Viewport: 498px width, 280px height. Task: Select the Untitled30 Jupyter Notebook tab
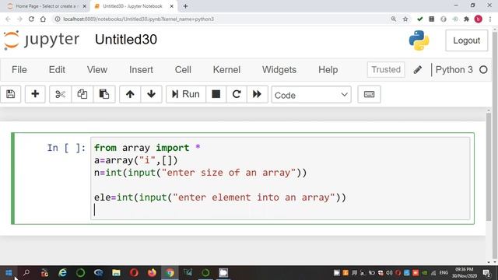pyautogui.click(x=133, y=6)
